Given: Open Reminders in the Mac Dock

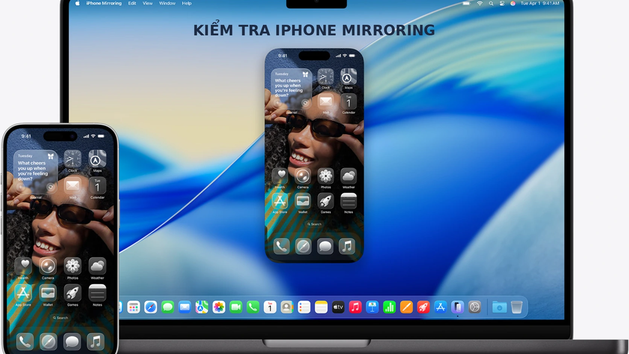Looking at the screenshot, I should pyautogui.click(x=304, y=307).
